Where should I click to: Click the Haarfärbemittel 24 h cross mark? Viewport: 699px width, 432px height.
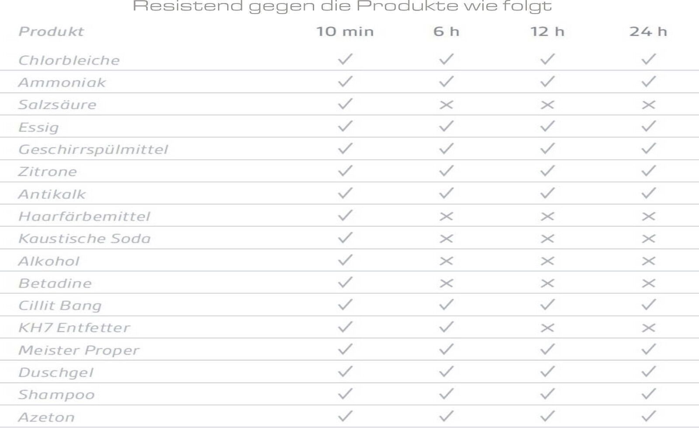[648, 216]
